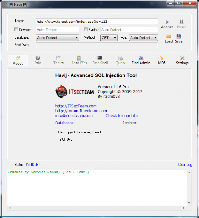Viewport: 199px width, 218px height.
Task: Click the Databases: link
Action: 65,123
